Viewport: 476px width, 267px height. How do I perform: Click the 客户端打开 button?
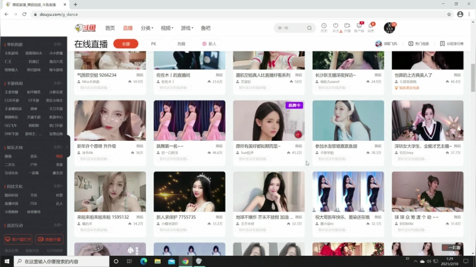tap(19, 239)
